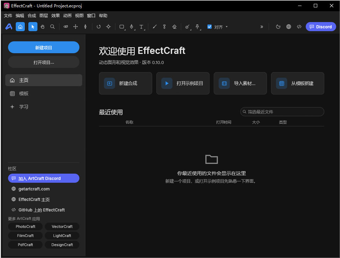Select 模板 in the sidebar
Screen dimensions: 340x258
(x=44, y=93)
